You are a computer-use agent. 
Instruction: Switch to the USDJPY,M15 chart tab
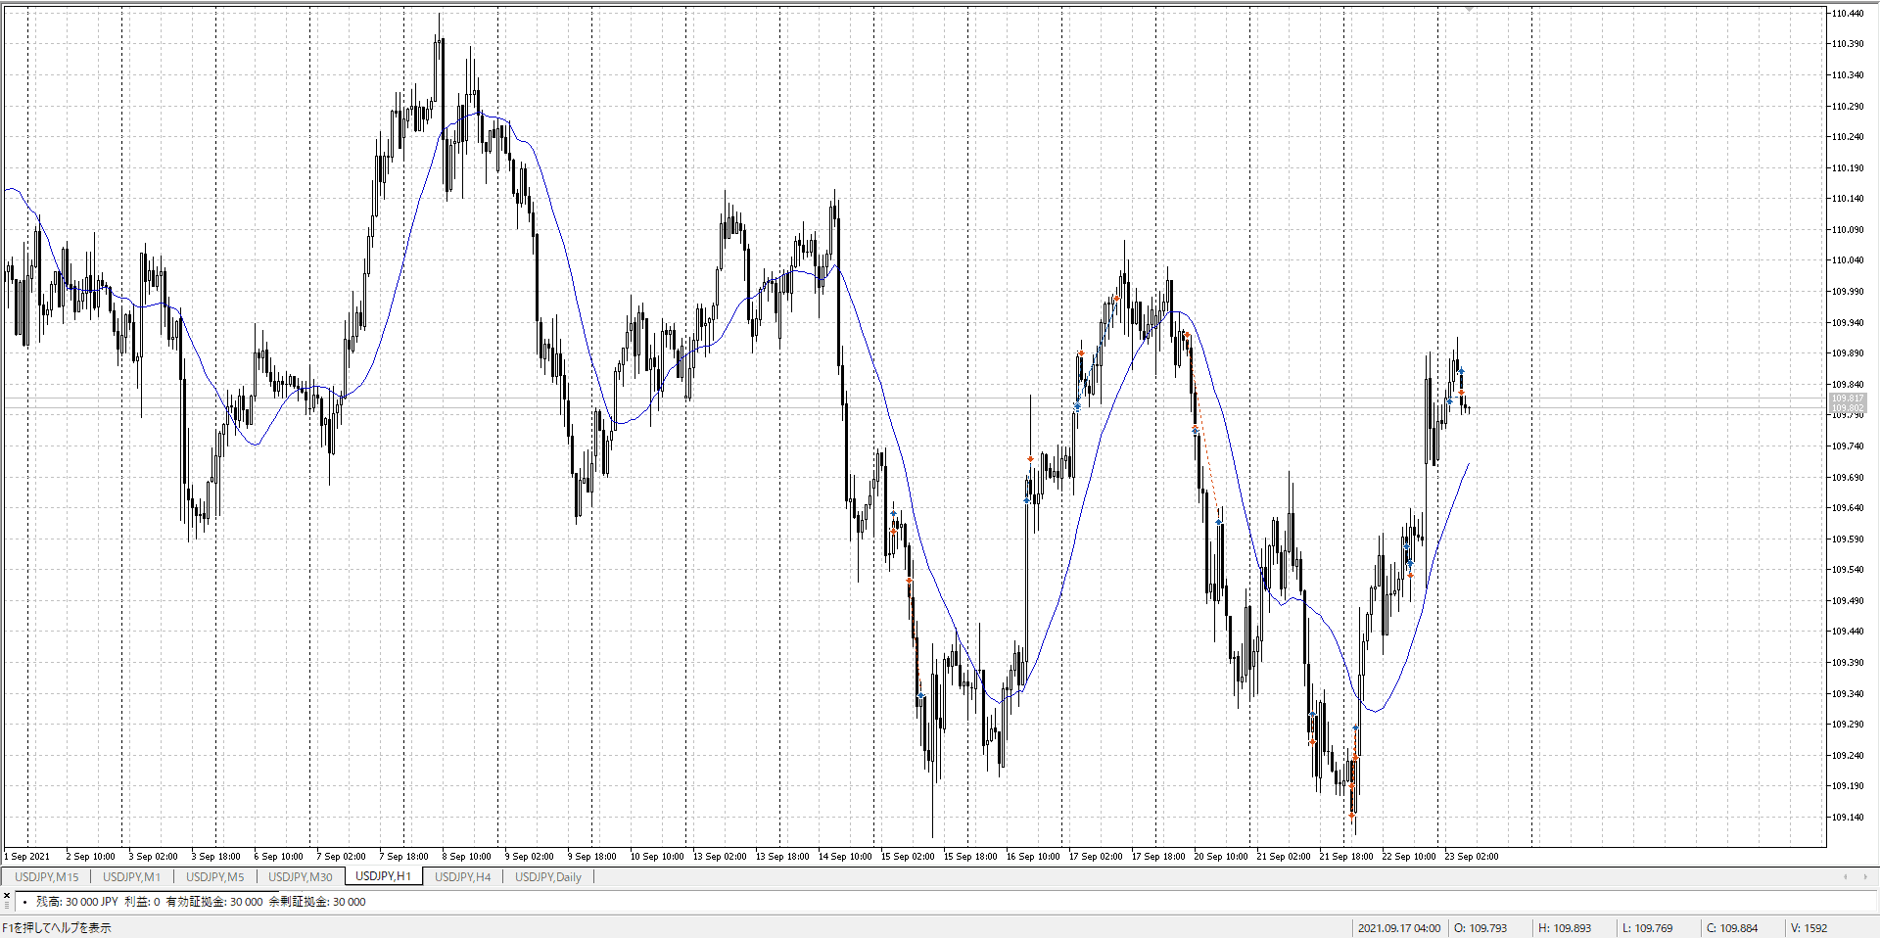(x=46, y=876)
